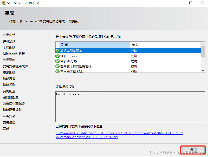Select the SQL Browser row

[128, 56]
